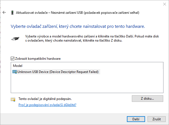The height and width of the screenshot is (125, 169).
Task: Click the heading Vyberte ovladač zařízení
Action: point(78,26)
